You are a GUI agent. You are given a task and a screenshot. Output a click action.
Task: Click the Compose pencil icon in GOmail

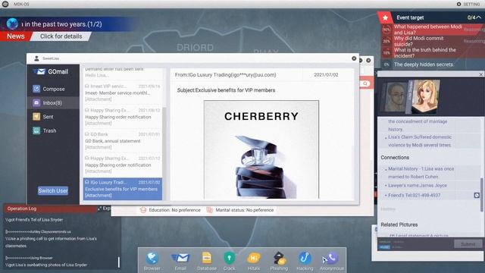36,89
